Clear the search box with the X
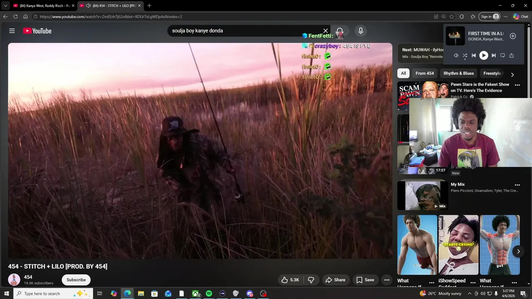Viewport: 532px width, 299px height. (x=325, y=31)
